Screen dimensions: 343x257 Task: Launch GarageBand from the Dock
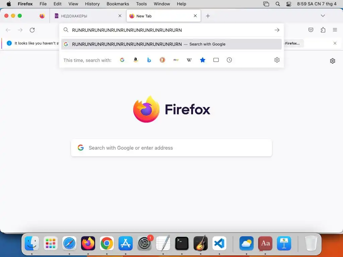point(201,243)
